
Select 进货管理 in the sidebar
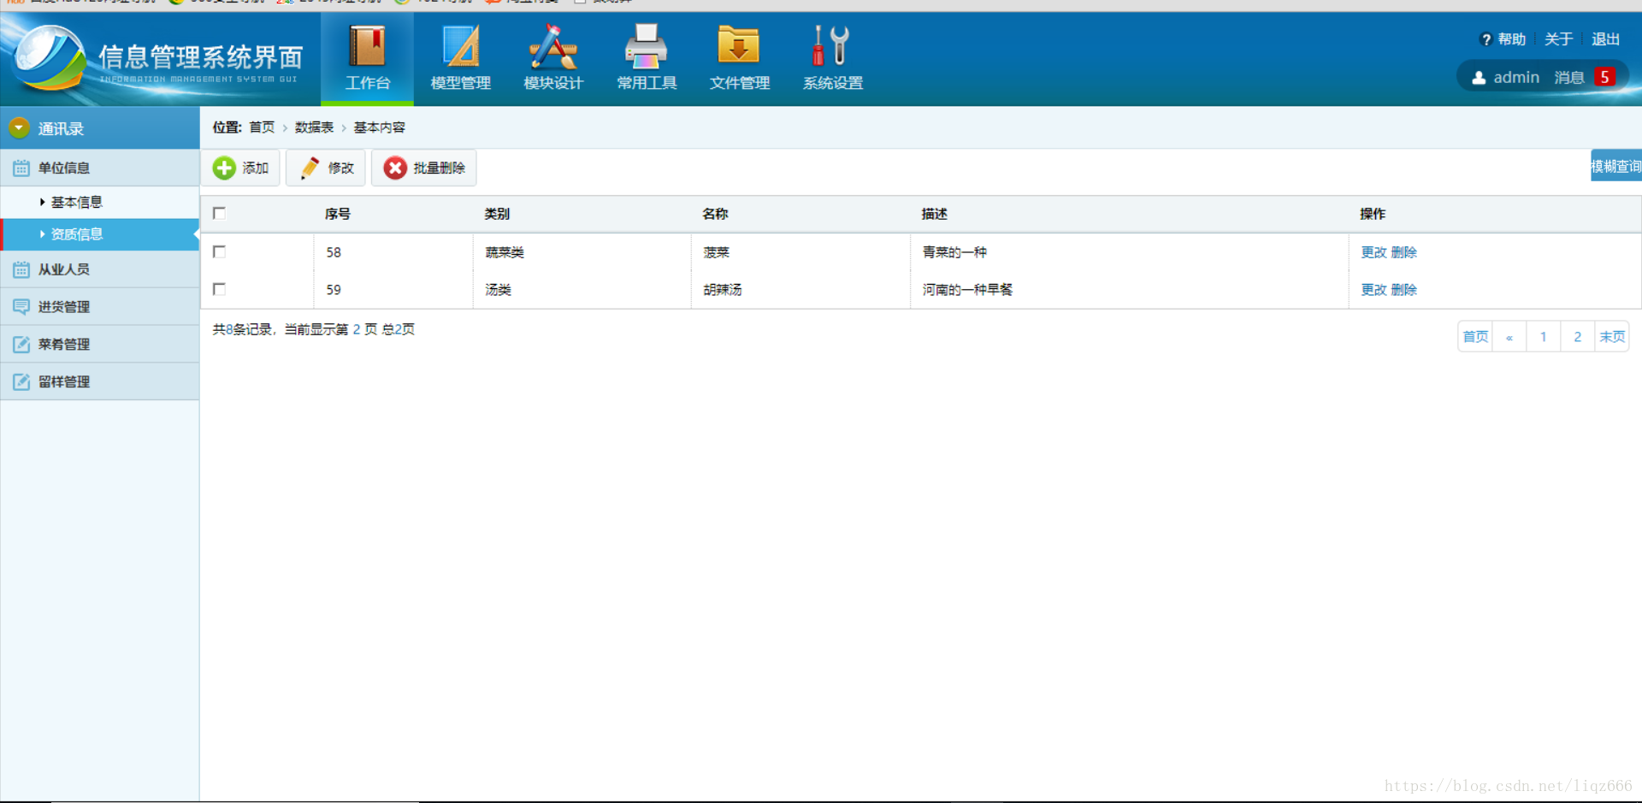(x=99, y=307)
